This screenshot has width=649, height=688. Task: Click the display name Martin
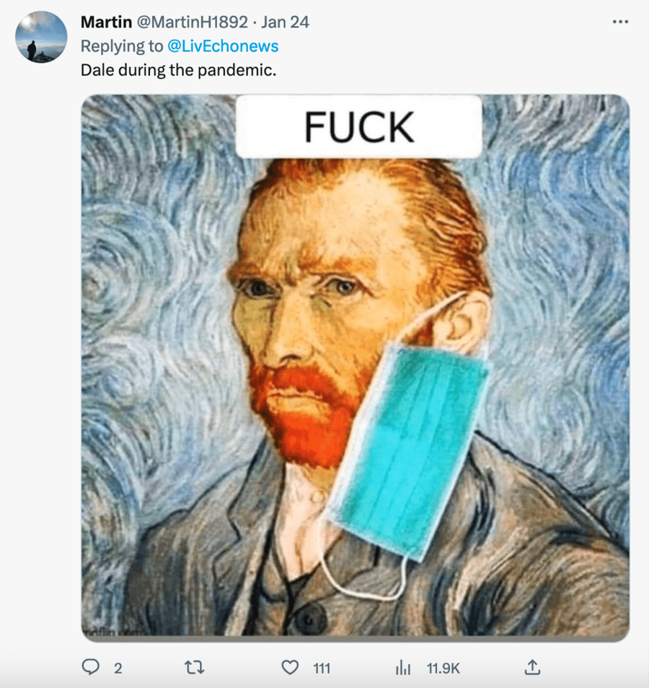[106, 22]
